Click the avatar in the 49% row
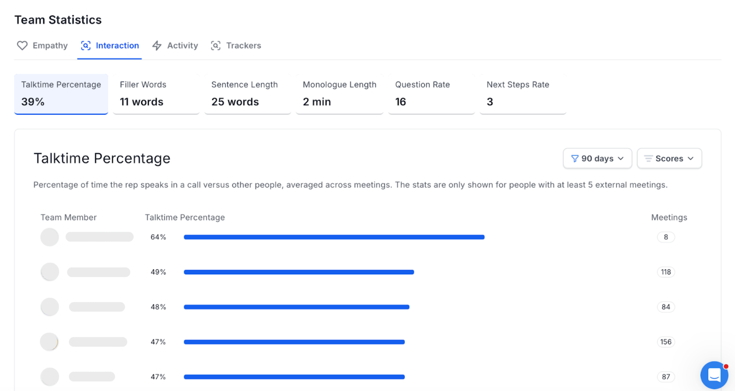735x391 pixels. click(x=50, y=272)
